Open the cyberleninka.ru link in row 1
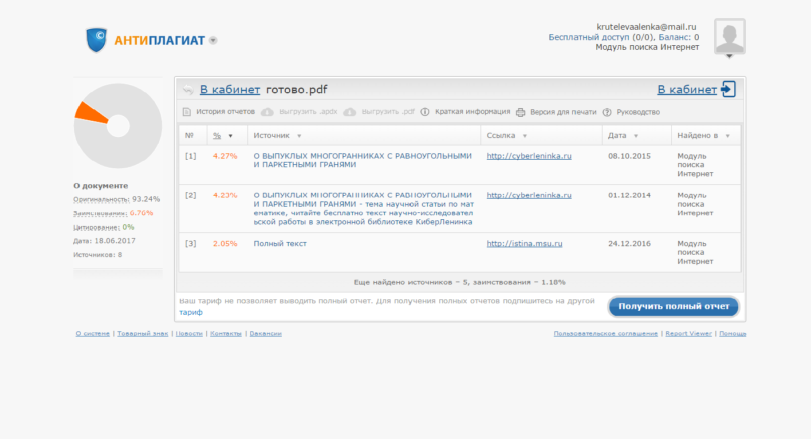The height and width of the screenshot is (439, 811). tap(529, 156)
